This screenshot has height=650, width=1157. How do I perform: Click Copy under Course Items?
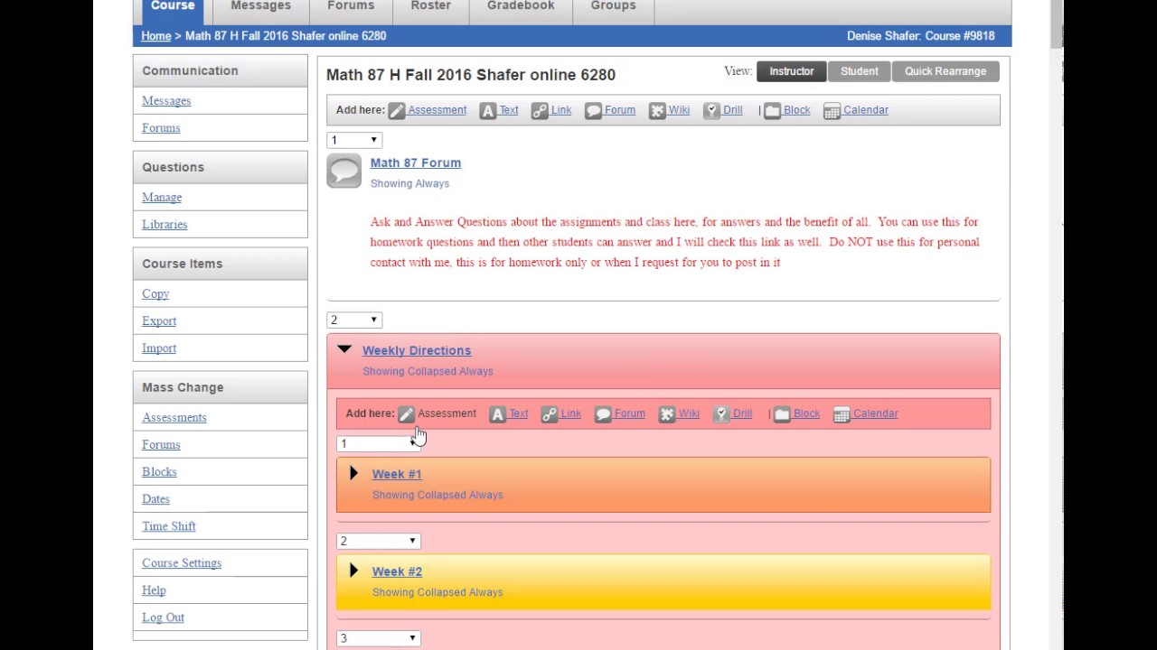click(x=155, y=294)
